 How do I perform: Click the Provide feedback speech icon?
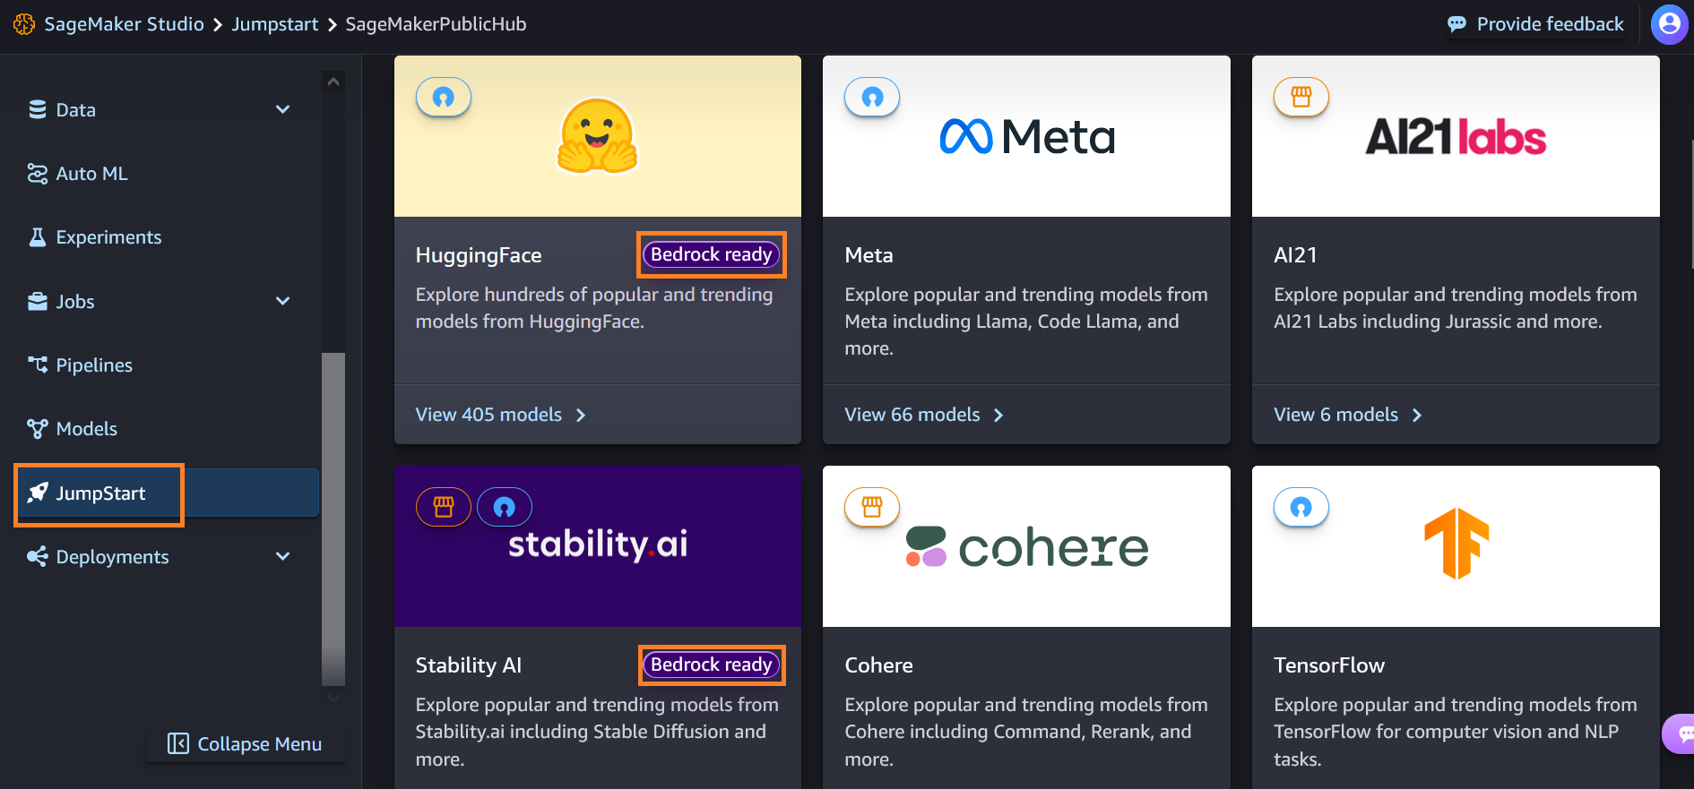[1457, 24]
